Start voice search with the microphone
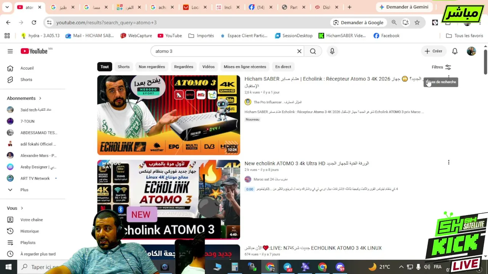Viewport: 488px width, 274px height. 332,51
